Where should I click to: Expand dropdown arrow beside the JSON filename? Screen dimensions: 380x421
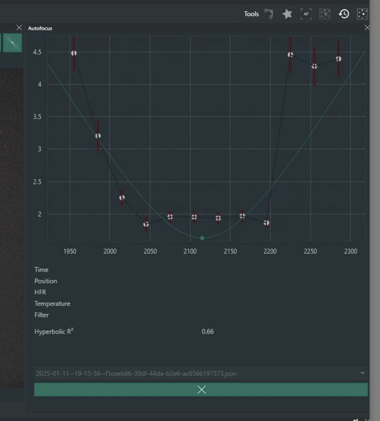click(362, 373)
